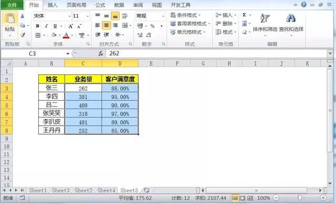The width and height of the screenshot is (336, 204).
Task: Apply fill color paint bucket
Action: [54, 35]
